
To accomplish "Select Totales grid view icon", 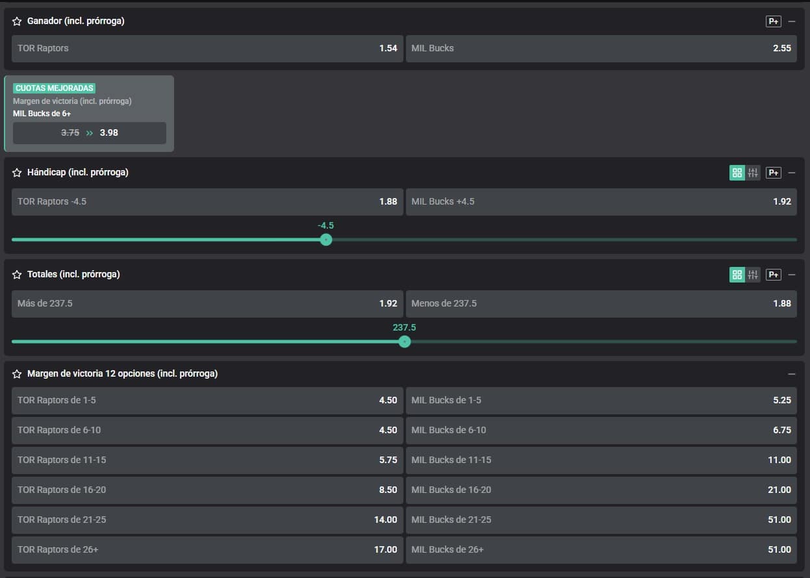I will point(737,275).
